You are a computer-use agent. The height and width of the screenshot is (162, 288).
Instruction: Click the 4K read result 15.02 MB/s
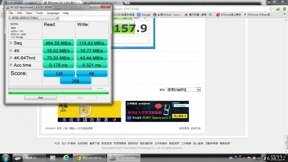[58, 51]
